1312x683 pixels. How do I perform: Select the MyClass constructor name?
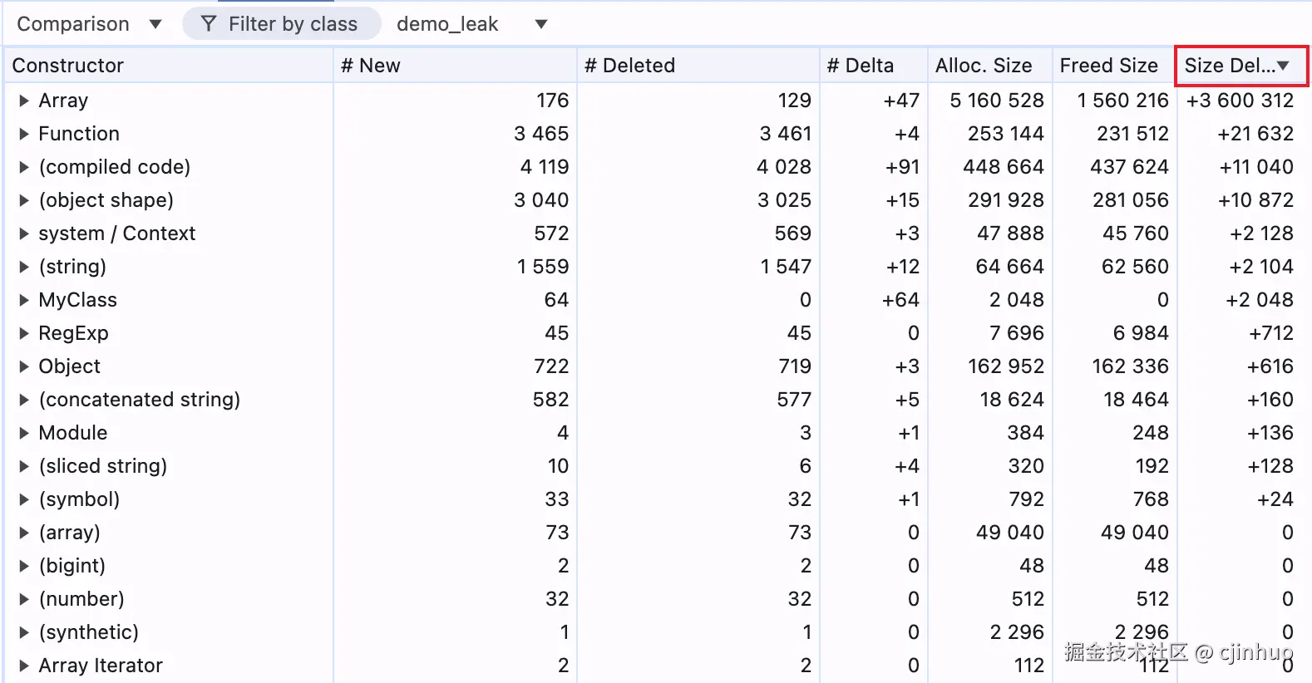[x=77, y=300]
